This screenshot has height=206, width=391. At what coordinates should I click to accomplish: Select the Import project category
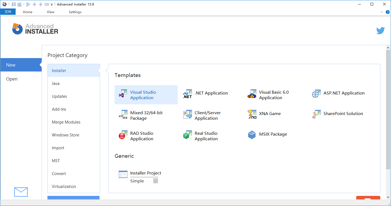73,148
